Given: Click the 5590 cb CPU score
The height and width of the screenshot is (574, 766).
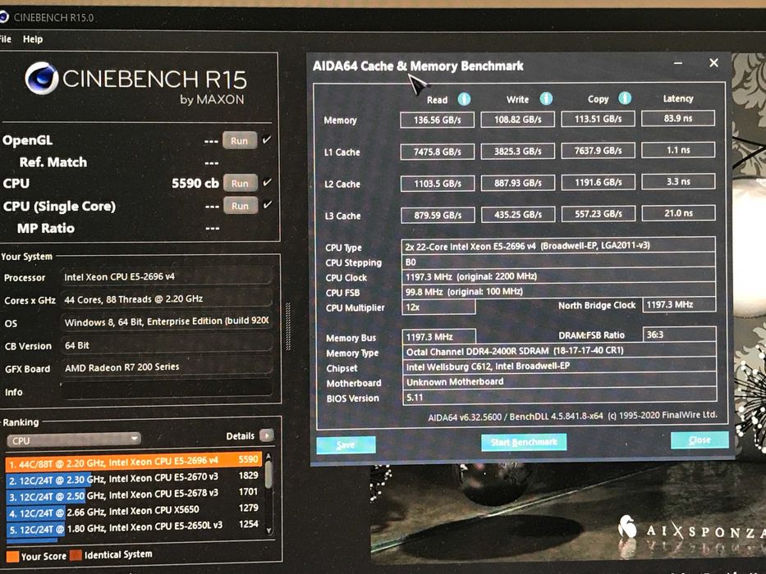Looking at the screenshot, I should pos(195,184).
